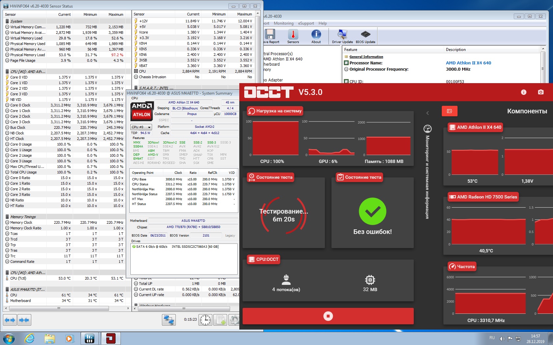
Task: Open the Help menu in HWiNFO
Action: (323, 23)
